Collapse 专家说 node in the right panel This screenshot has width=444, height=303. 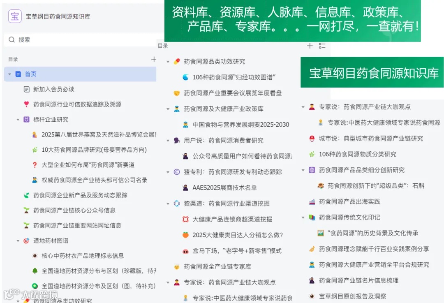click(303, 107)
